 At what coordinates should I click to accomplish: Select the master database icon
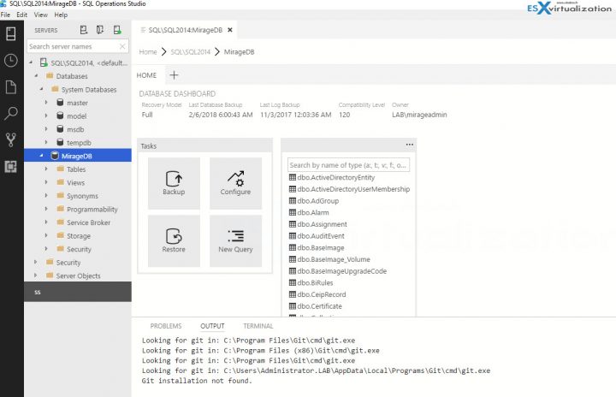tap(60, 103)
